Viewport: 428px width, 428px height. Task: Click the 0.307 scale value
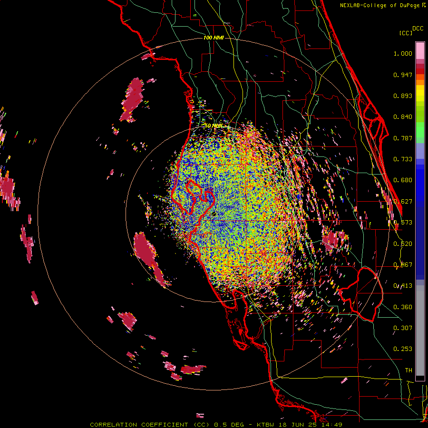point(403,328)
